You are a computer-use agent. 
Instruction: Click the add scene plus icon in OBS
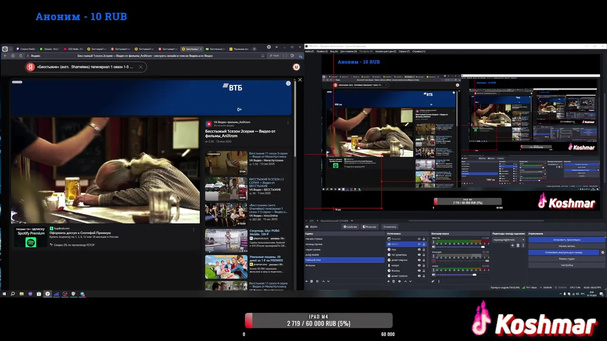pos(306,281)
